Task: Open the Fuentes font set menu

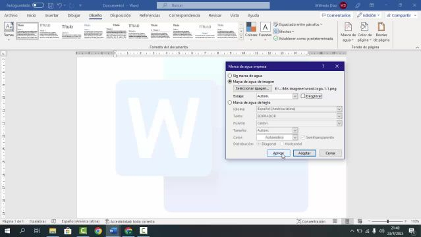Action: pyautogui.click(x=265, y=32)
